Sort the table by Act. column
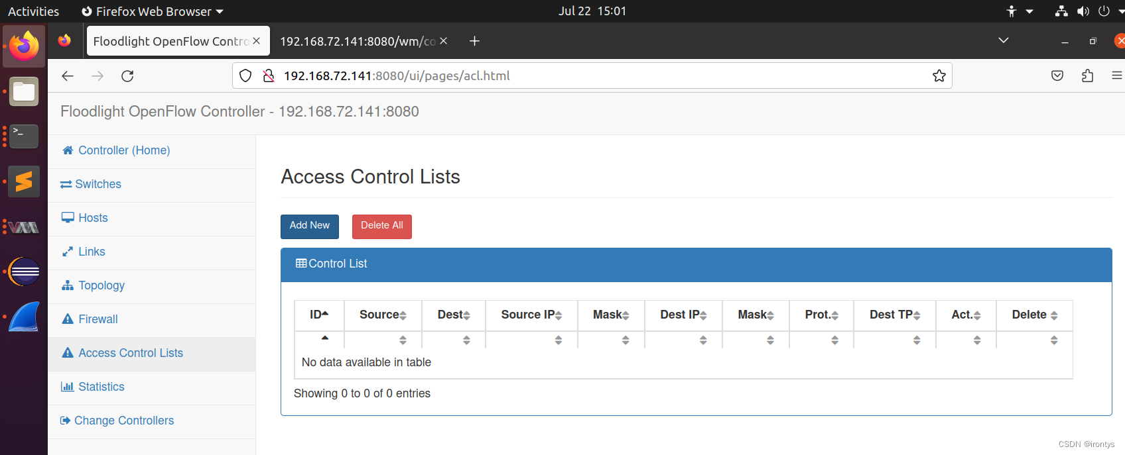The image size is (1125, 455). [966, 315]
